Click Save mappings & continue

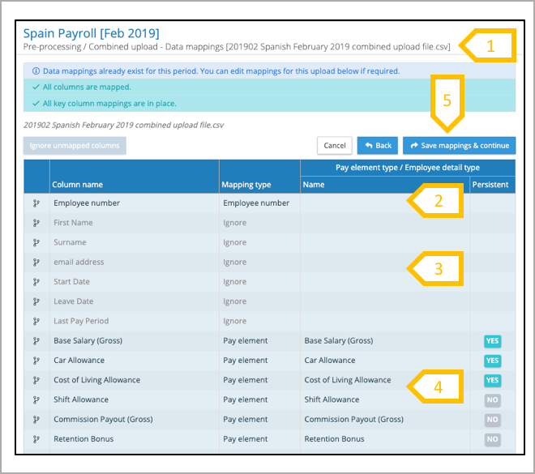tap(459, 146)
